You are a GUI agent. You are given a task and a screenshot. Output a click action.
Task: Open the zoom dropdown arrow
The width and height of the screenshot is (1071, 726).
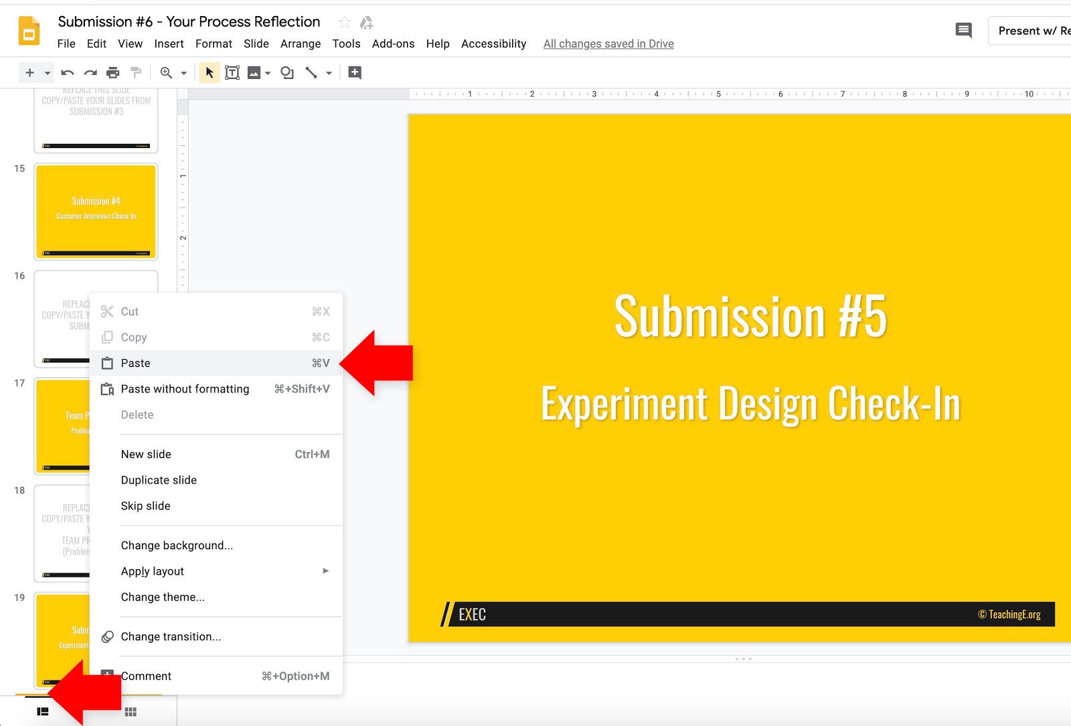tap(183, 73)
